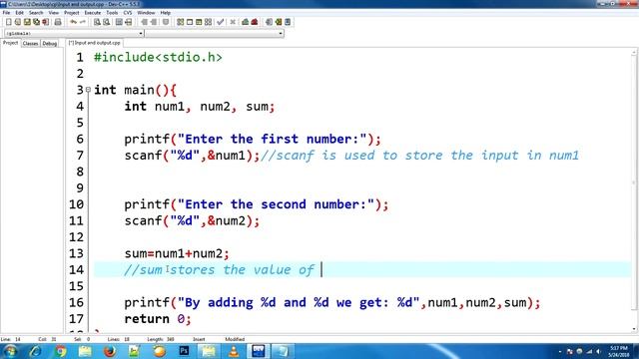The width and height of the screenshot is (639, 359).
Task: Open the Search menu
Action: pos(36,13)
